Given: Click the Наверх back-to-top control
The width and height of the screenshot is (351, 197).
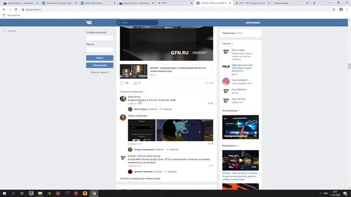Looking at the screenshot, I should tap(10, 31).
